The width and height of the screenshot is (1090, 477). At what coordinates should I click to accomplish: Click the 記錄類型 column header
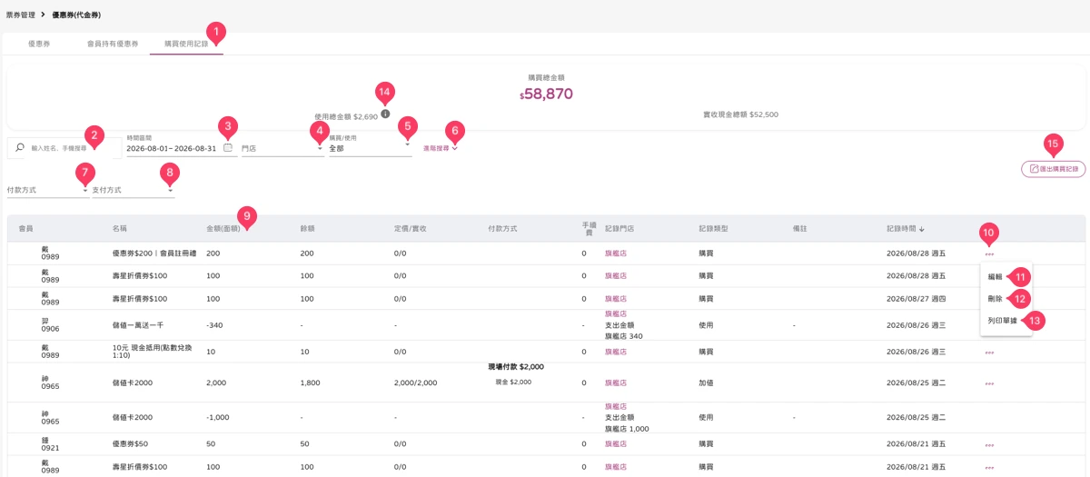(714, 229)
